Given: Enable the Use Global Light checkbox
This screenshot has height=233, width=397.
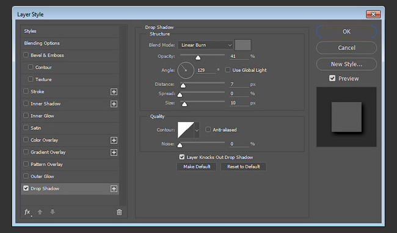Looking at the screenshot, I should [228, 70].
